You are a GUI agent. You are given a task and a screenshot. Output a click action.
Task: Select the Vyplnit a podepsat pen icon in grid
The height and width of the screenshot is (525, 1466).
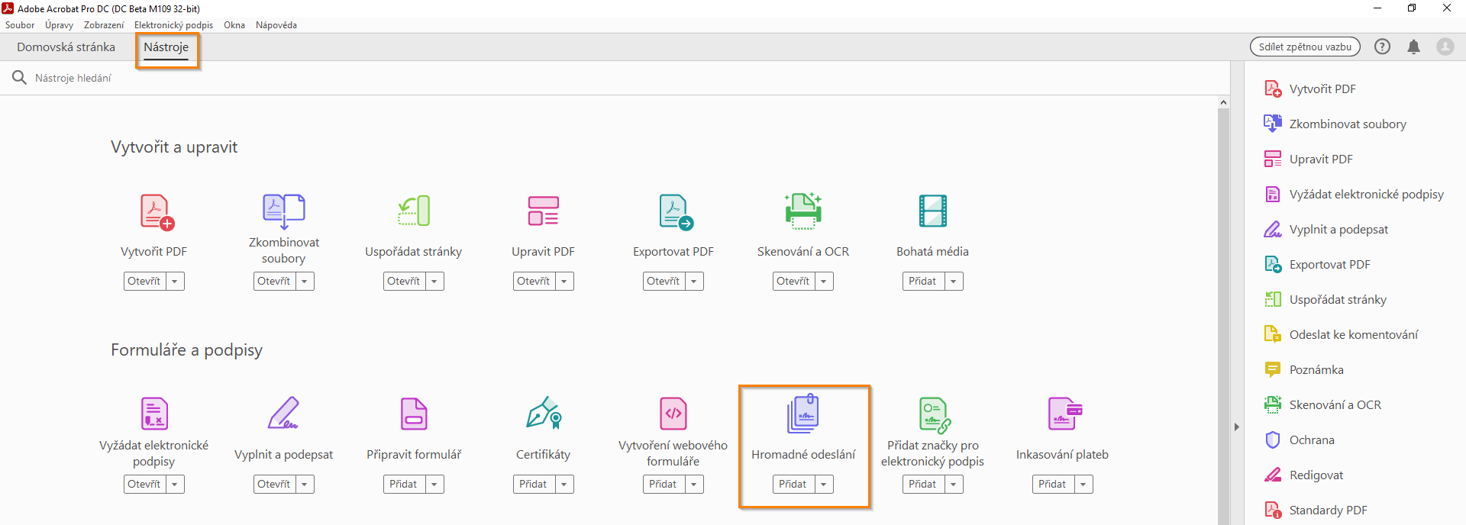283,413
